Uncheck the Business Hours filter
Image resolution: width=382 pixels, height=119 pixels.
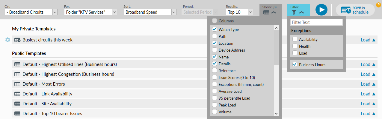pos(295,65)
